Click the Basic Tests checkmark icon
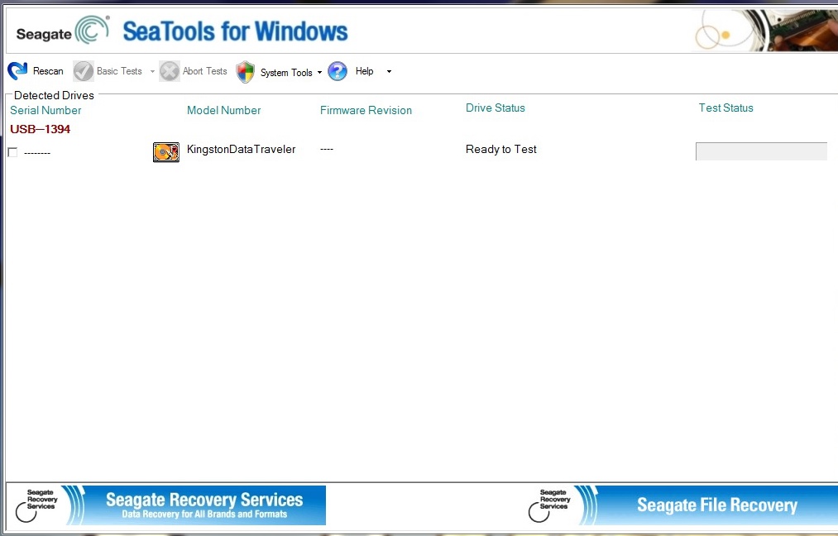This screenshot has width=838, height=536. click(84, 71)
